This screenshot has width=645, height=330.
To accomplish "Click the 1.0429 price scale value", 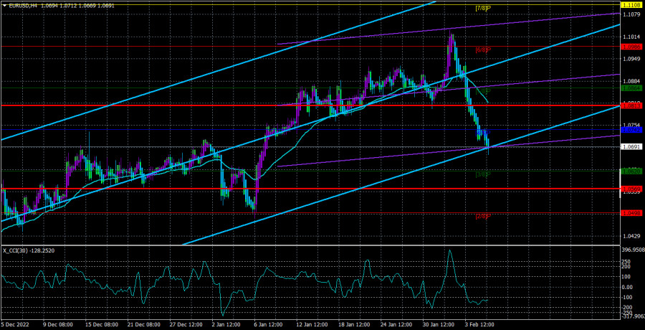I will pos(631,236).
